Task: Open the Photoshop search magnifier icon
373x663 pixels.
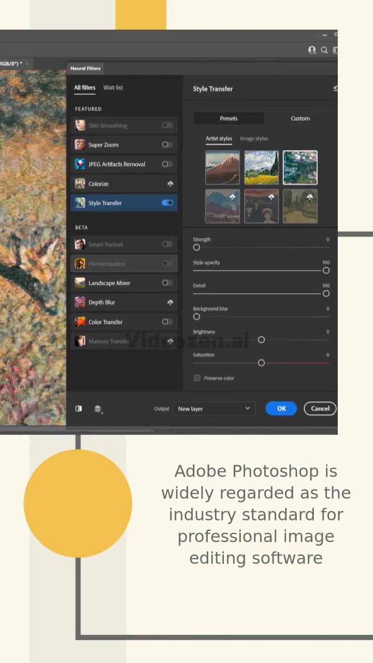Action: pyautogui.click(x=324, y=50)
